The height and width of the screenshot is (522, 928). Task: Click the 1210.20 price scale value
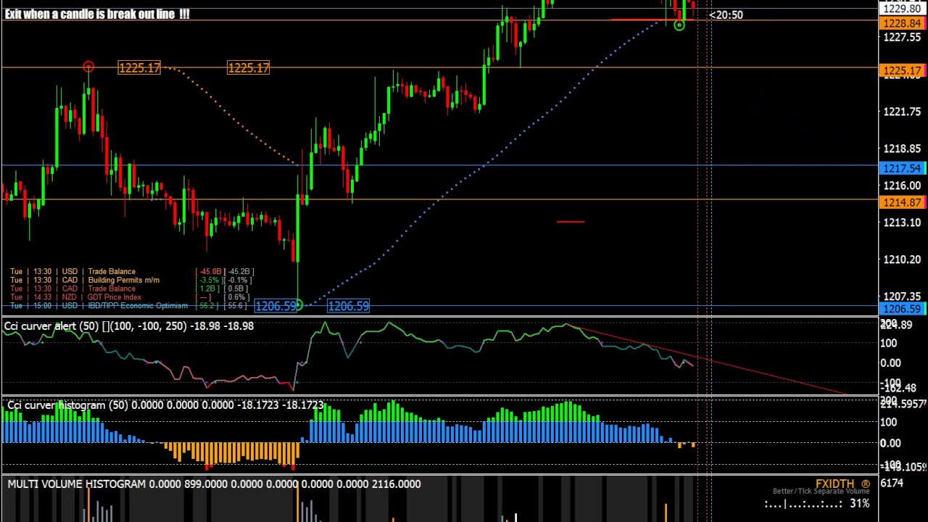pyautogui.click(x=902, y=260)
